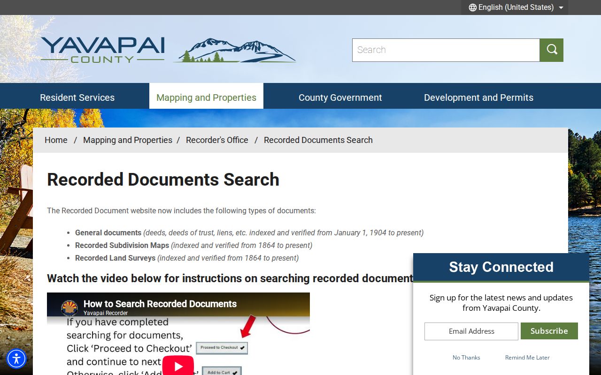Click the Recorded Land Surveys list item
Viewport: 601px width, 375px height.
point(187,258)
